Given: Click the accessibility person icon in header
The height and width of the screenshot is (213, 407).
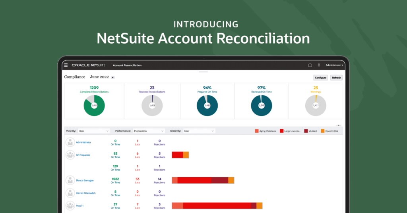Looking at the screenshot, I should 319,65.
